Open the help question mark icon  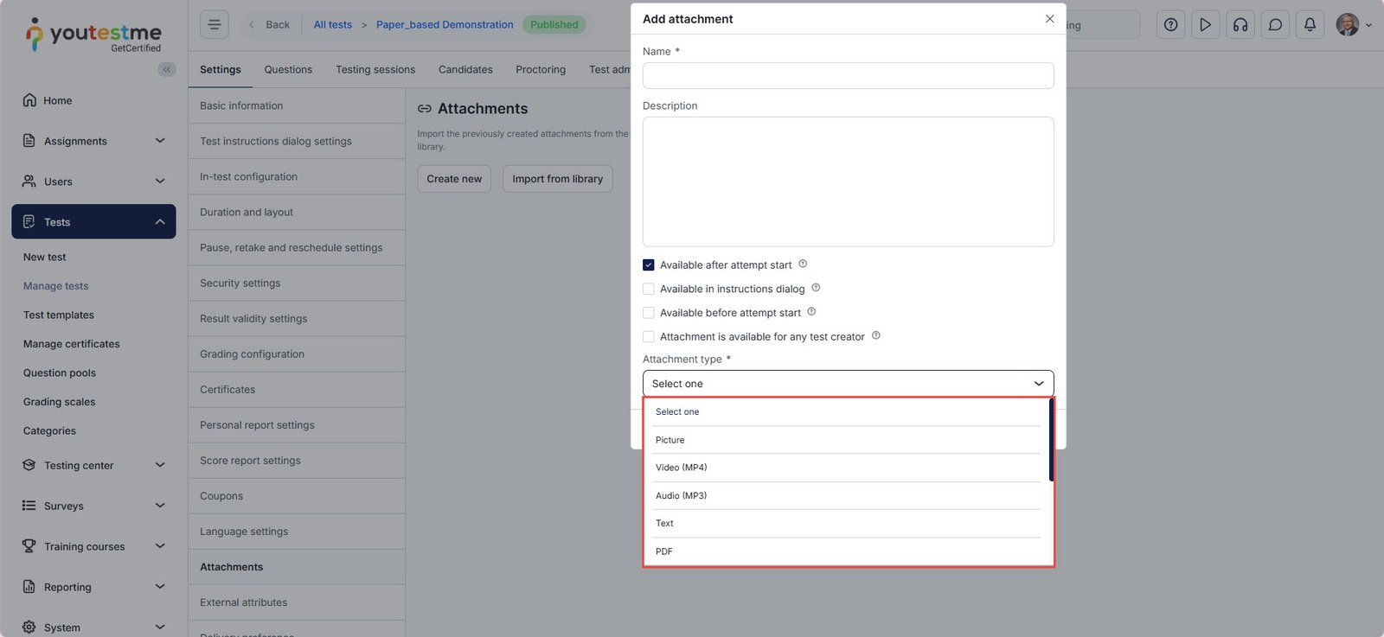(1170, 25)
